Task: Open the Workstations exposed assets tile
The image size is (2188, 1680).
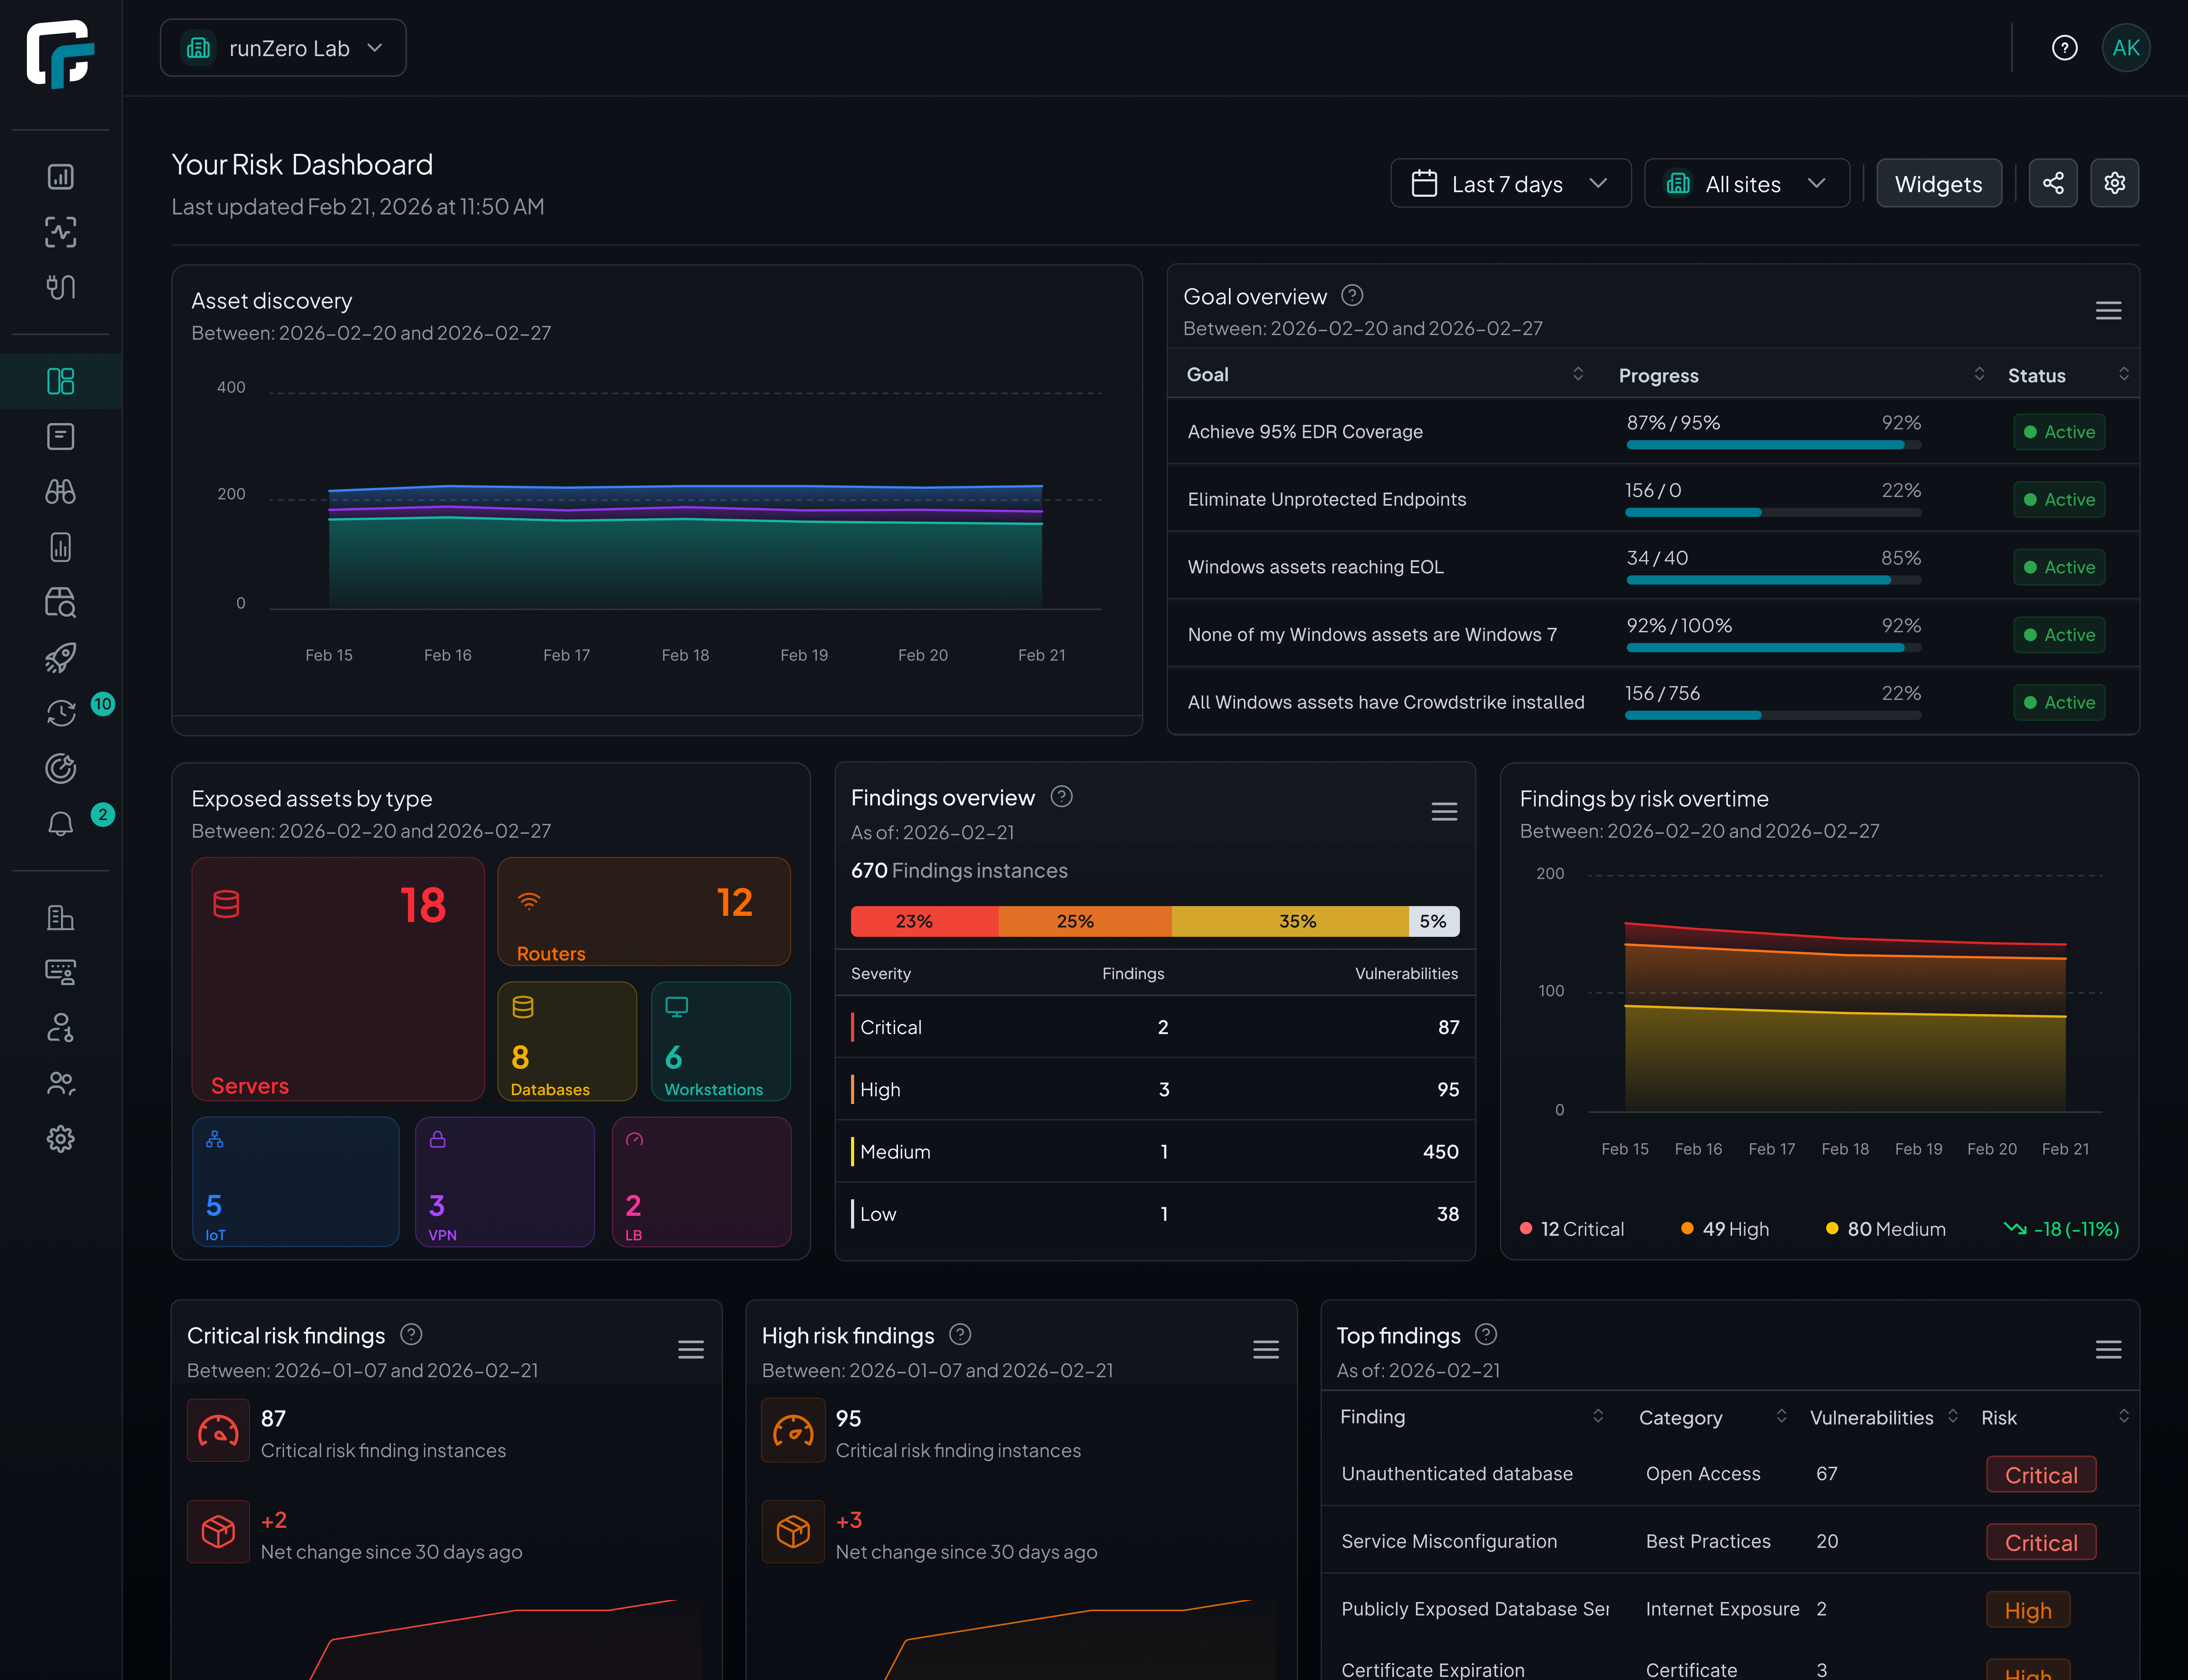Action: (722, 1041)
